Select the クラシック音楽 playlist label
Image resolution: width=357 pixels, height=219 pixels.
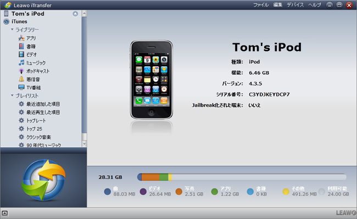pyautogui.click(x=38, y=137)
